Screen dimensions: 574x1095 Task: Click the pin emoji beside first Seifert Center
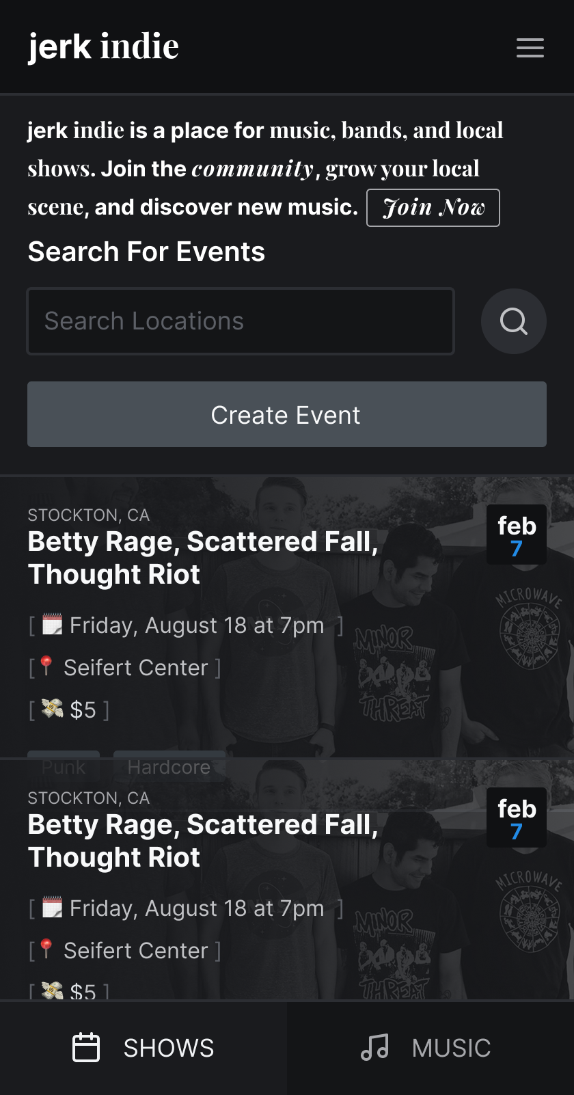(46, 666)
